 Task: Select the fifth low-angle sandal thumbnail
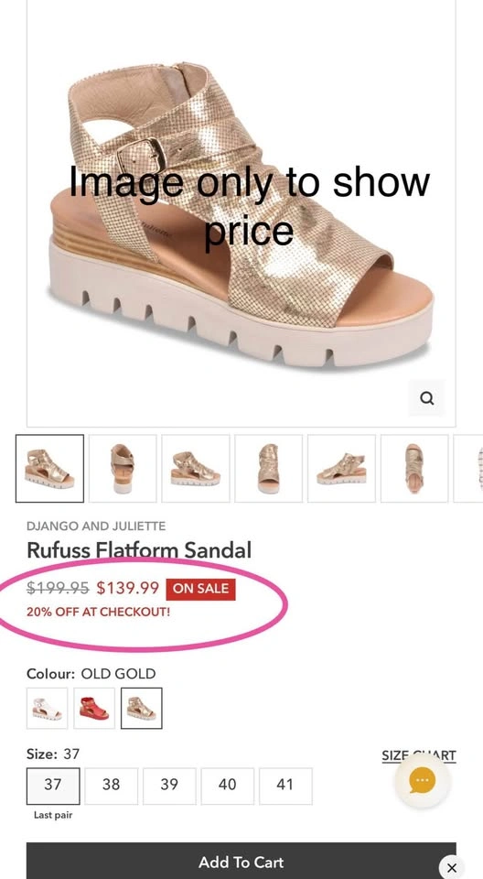point(341,468)
